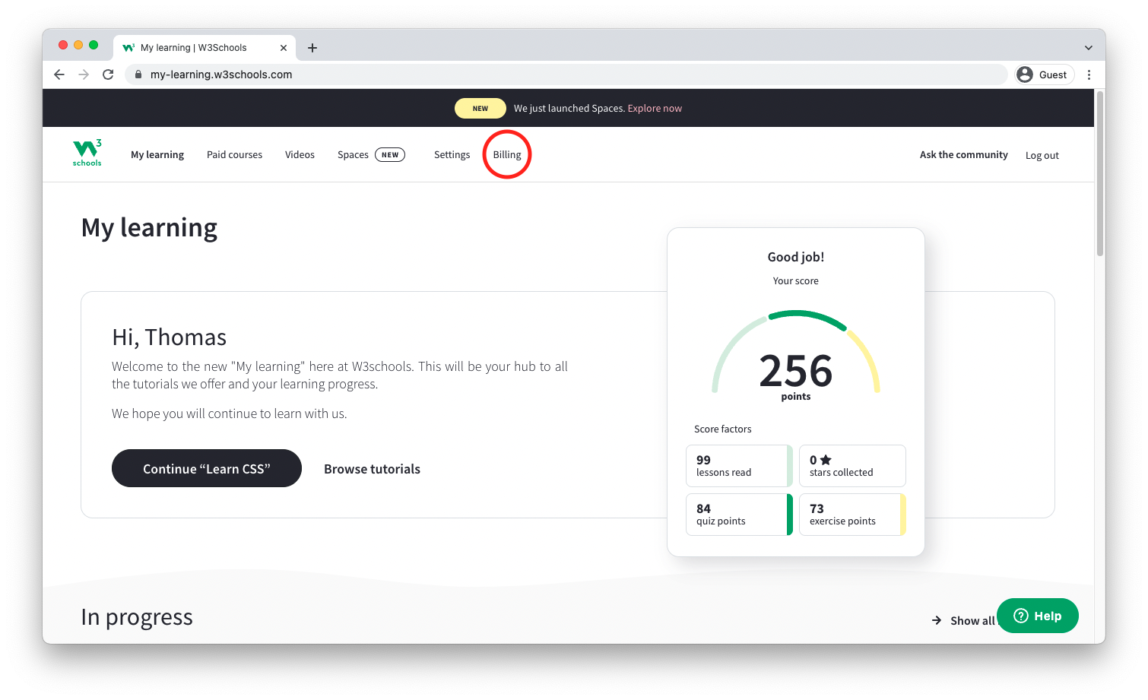
Task: Click the My learning heading
Action: (149, 228)
